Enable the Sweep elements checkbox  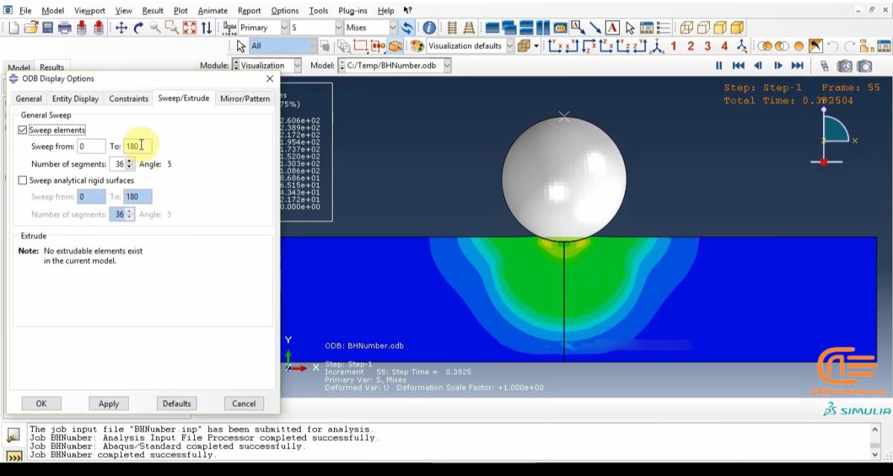coord(25,129)
